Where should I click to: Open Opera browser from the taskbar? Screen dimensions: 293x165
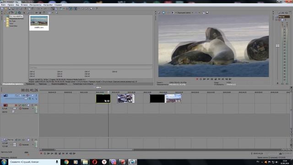95,162
